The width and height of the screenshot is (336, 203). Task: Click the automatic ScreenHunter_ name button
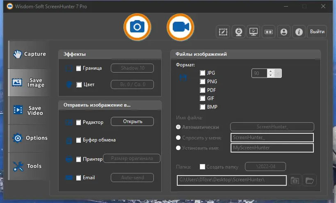click(272, 127)
